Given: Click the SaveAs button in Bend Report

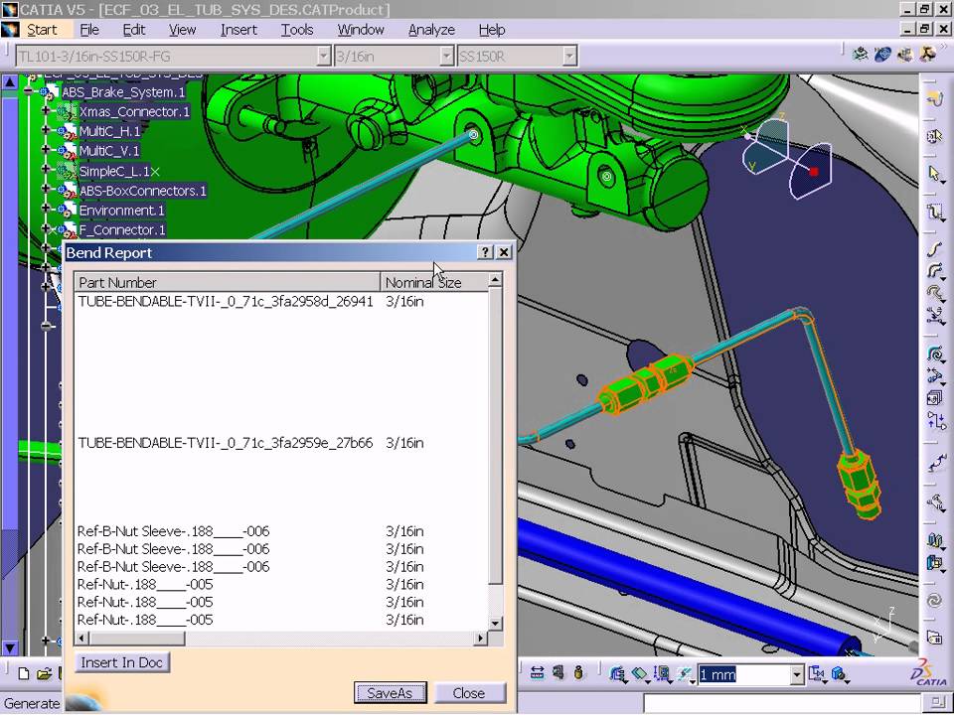Looking at the screenshot, I should coord(390,693).
